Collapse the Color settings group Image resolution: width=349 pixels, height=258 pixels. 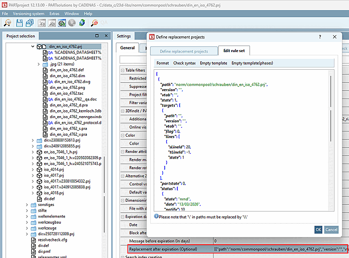point(123,135)
